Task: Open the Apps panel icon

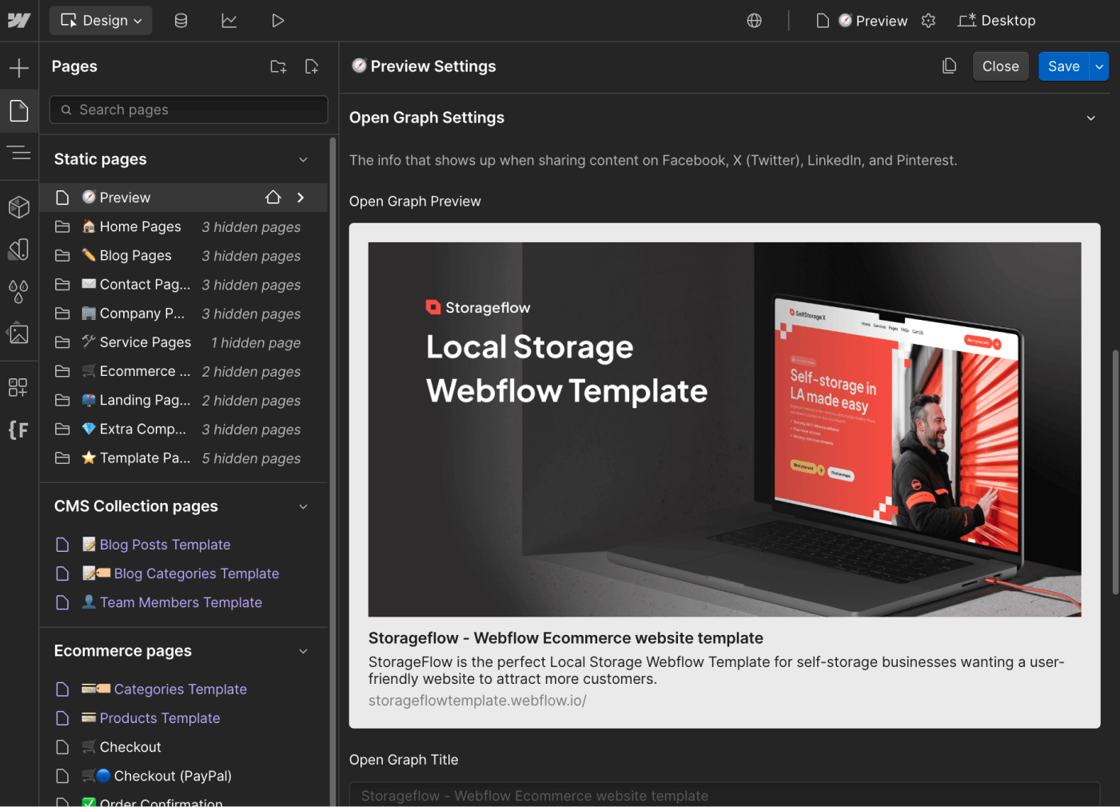Action: [19, 387]
